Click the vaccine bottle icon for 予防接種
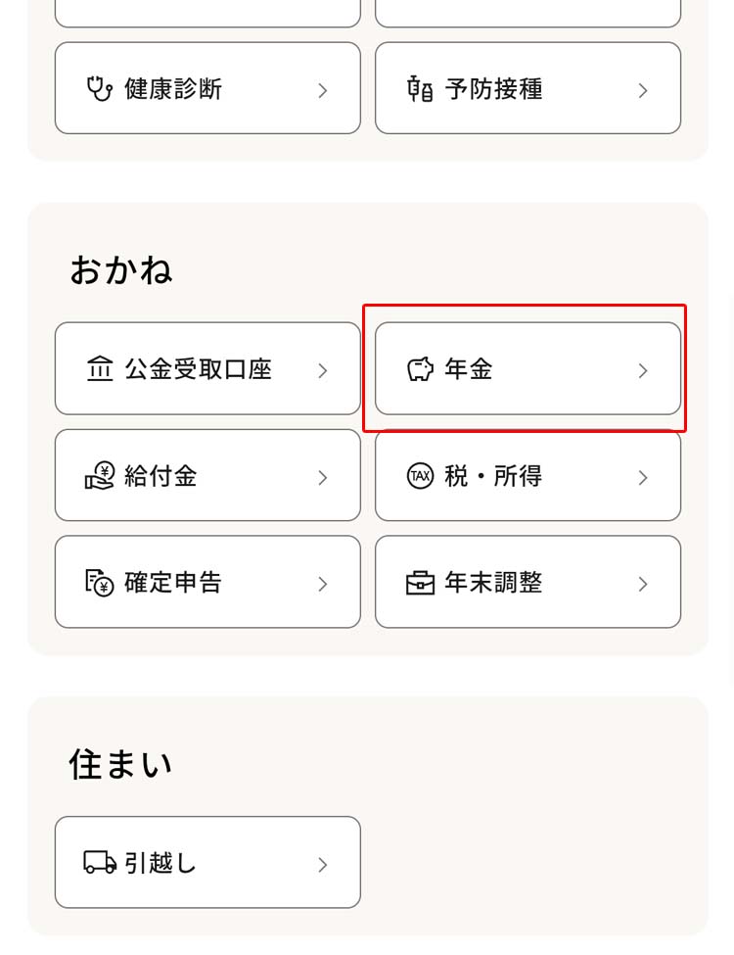The image size is (734, 955). [420, 89]
